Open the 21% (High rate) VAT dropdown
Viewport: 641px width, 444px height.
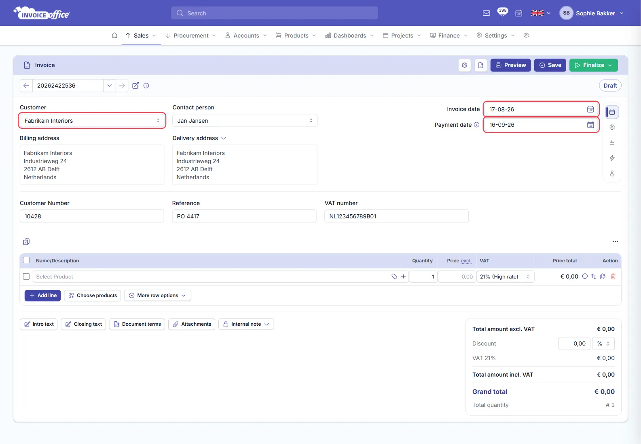506,276
